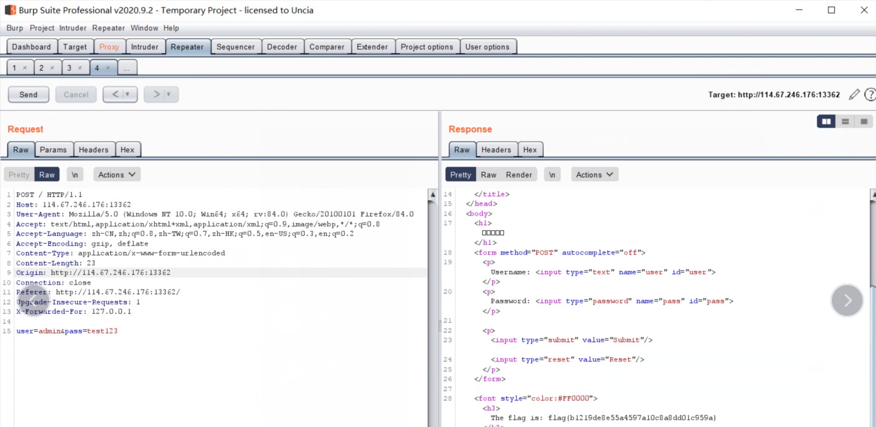The image size is (876, 427).
Task: Send the request
Action: [28, 95]
